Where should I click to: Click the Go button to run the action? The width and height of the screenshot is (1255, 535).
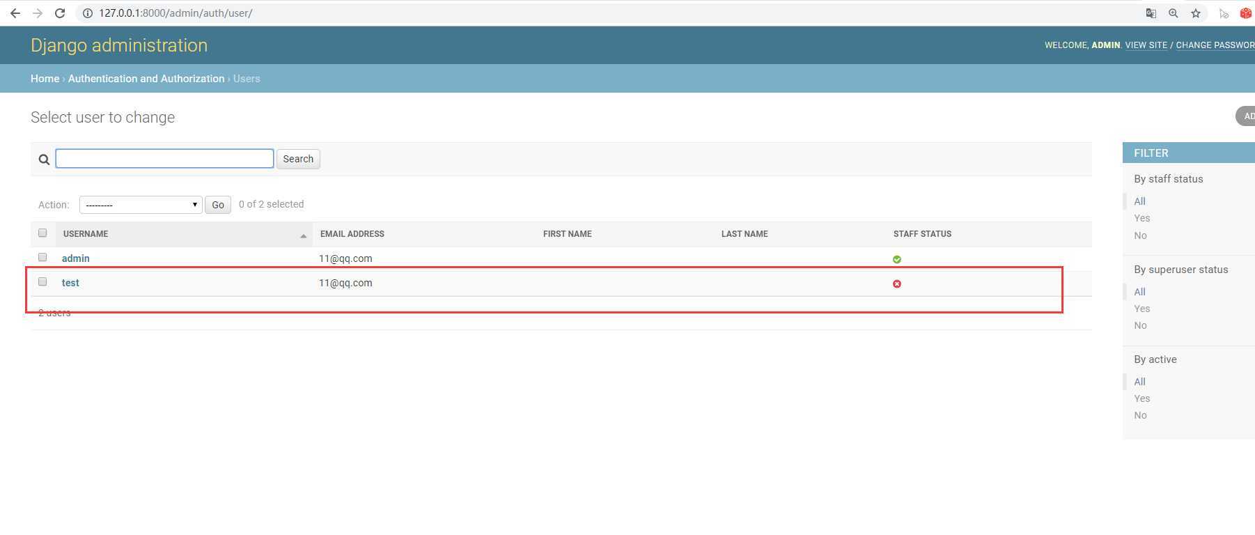(x=218, y=205)
